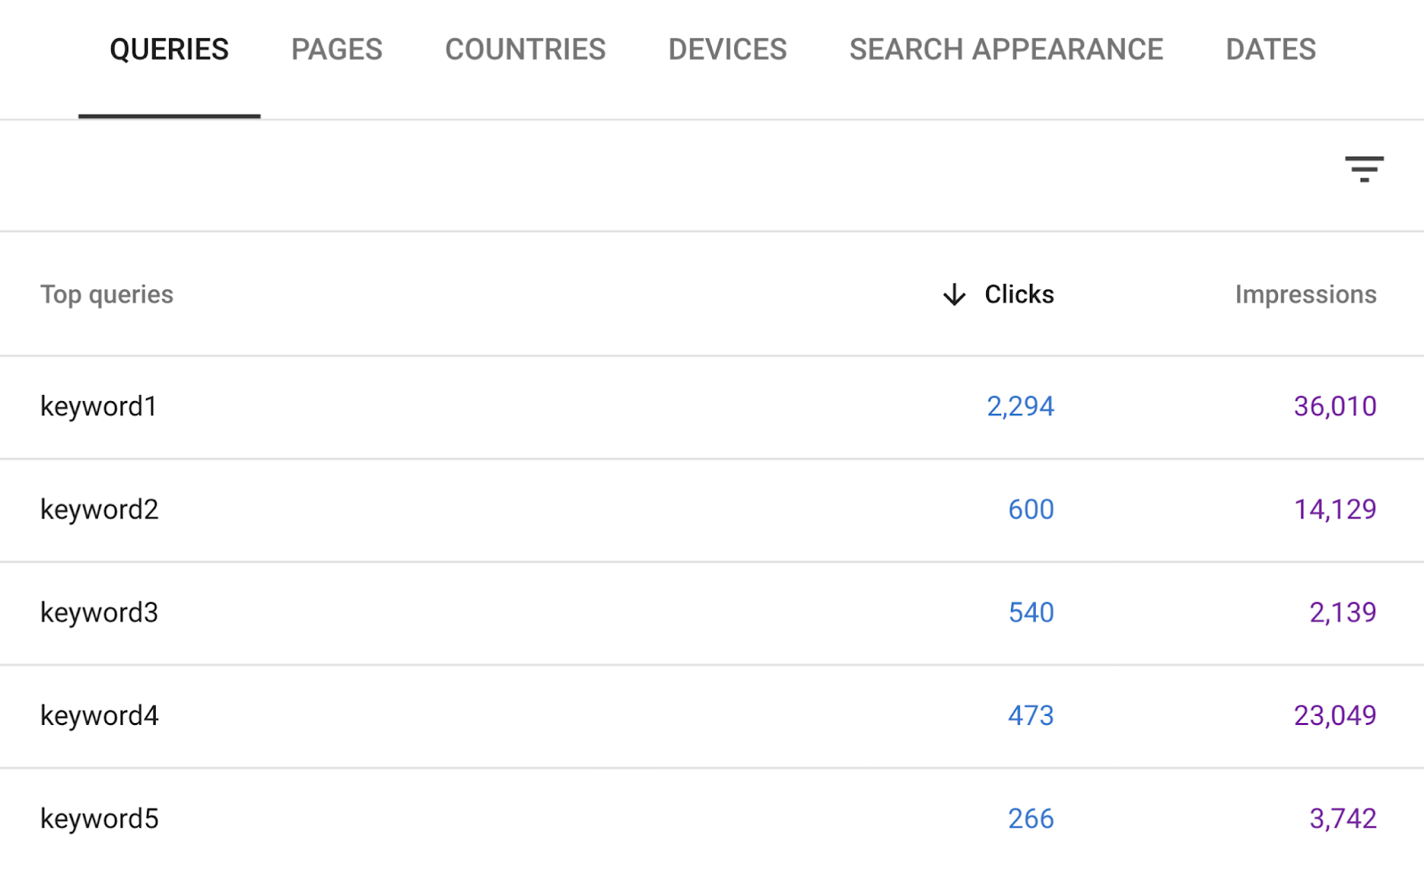
Task: Select the keyword3 query row
Action: [x=99, y=613]
